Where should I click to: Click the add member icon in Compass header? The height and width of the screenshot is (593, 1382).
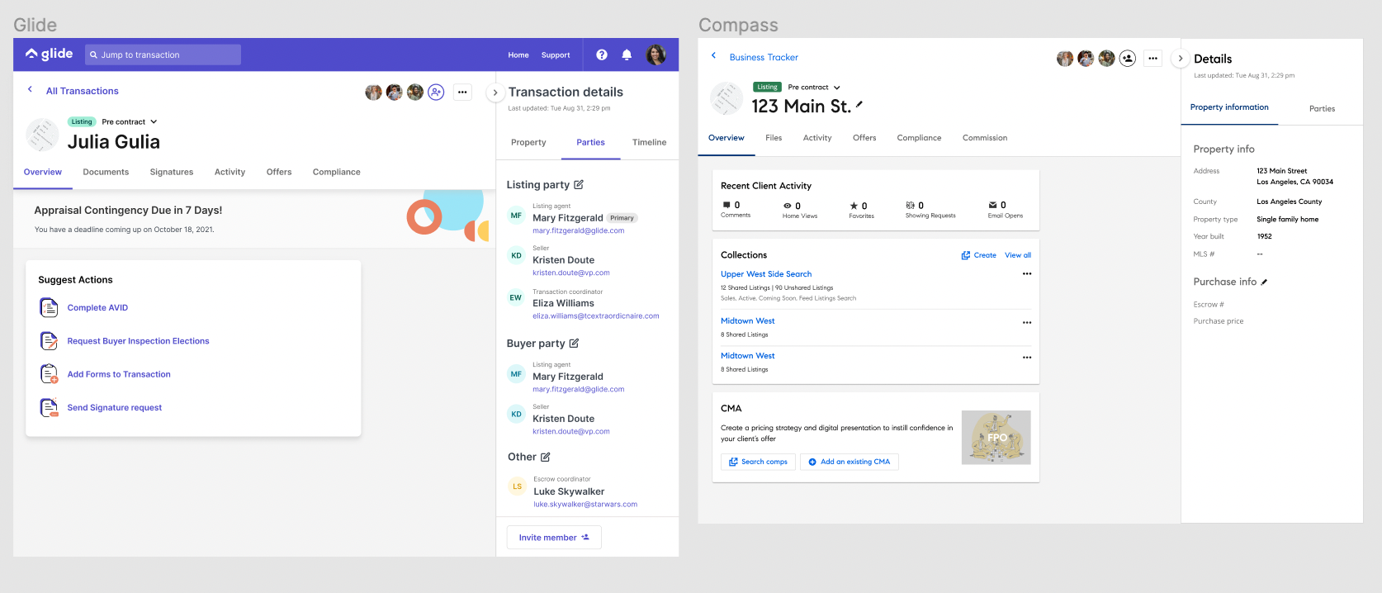(1128, 58)
